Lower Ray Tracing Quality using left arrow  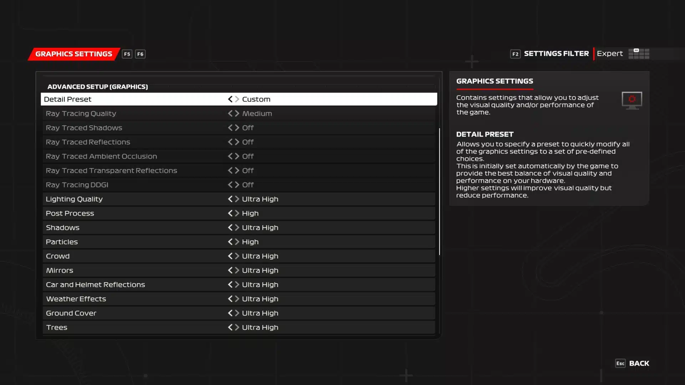point(230,113)
